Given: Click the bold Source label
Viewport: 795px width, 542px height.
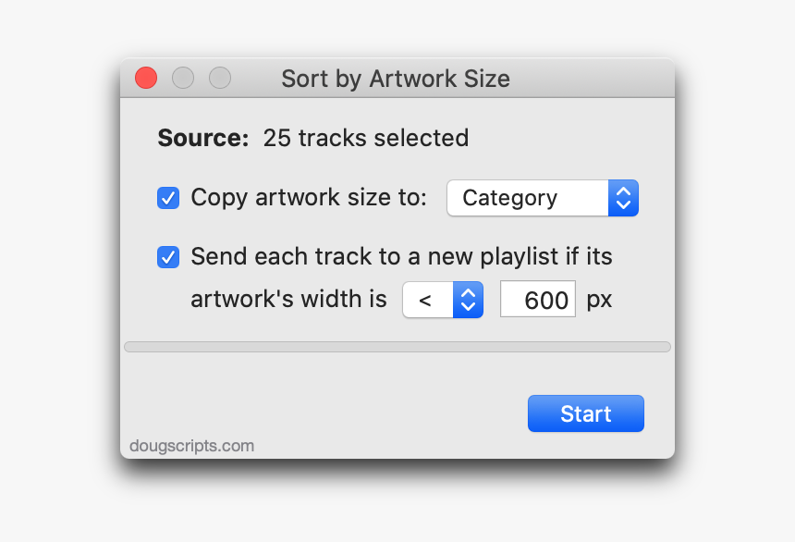Looking at the screenshot, I should tap(203, 138).
